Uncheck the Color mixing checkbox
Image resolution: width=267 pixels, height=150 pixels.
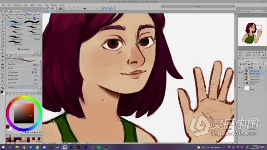9,72
